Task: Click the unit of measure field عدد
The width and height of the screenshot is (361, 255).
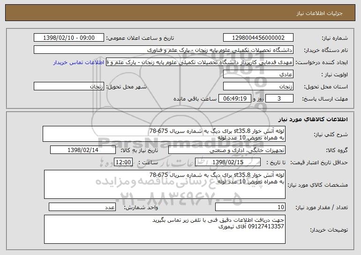Action: click(82, 207)
